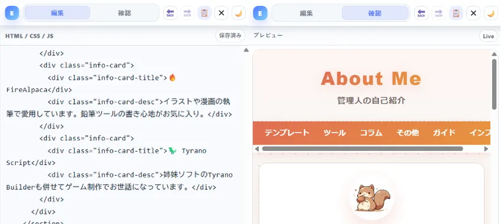Click the X icon above the preview pane
501x224 pixels.
473,13
